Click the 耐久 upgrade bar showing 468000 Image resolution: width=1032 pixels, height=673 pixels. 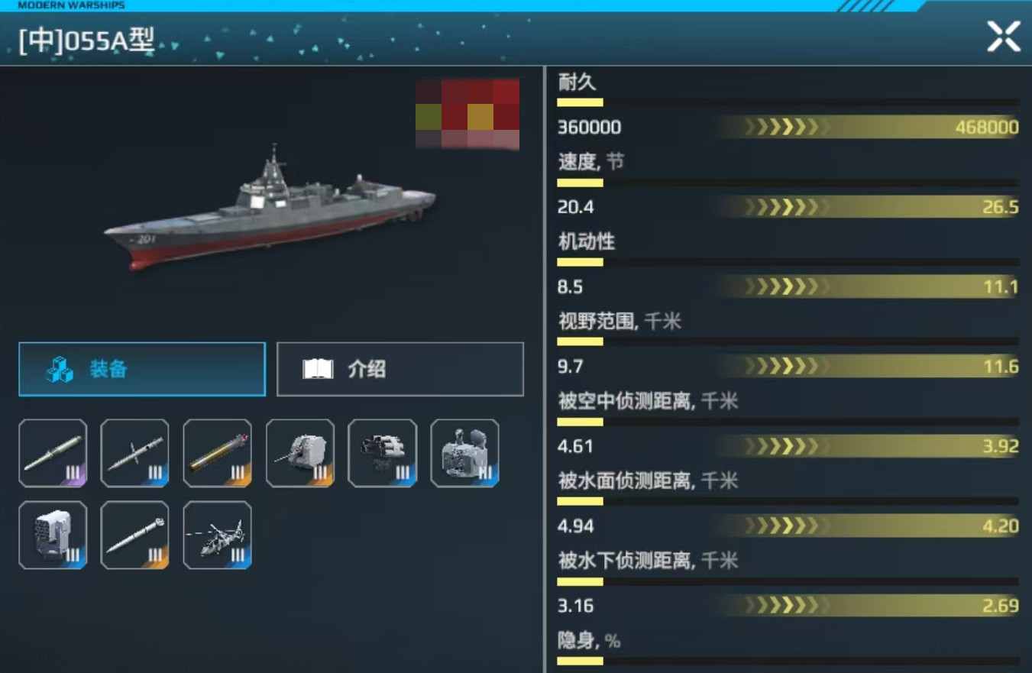pos(868,127)
